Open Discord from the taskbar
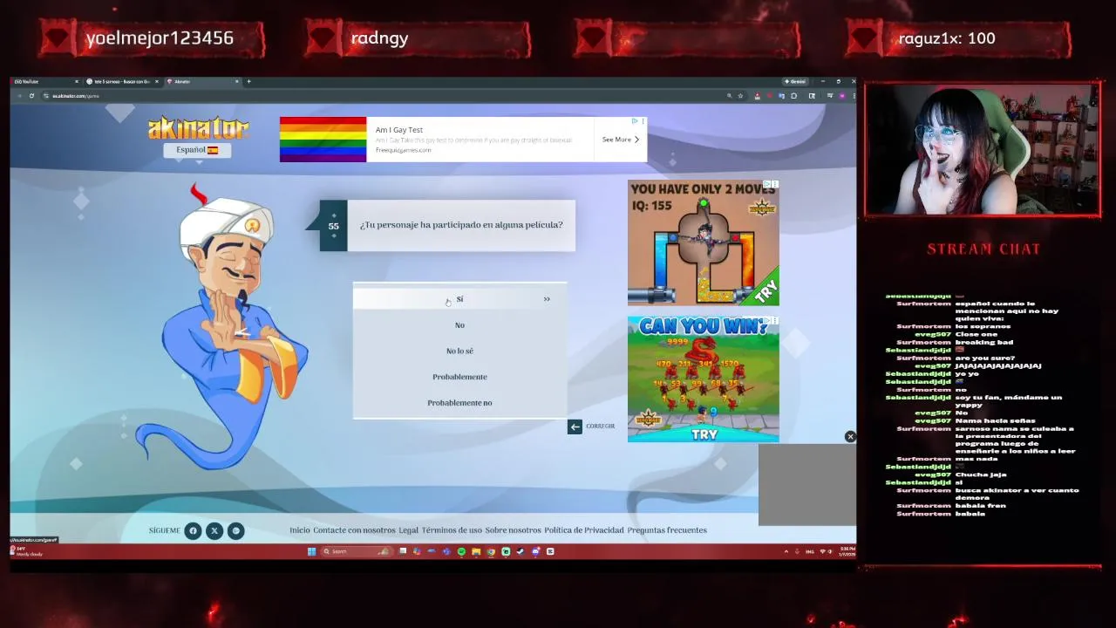The width and height of the screenshot is (1116, 628). tap(535, 551)
